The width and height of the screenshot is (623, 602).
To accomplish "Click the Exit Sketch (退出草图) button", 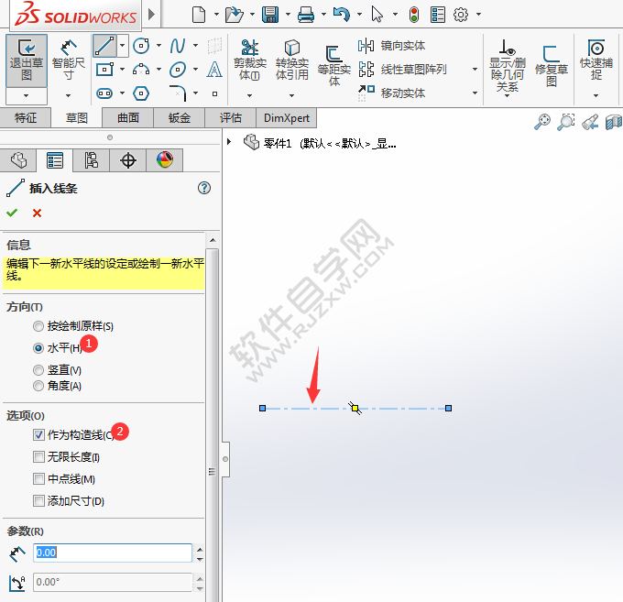I will [x=27, y=60].
